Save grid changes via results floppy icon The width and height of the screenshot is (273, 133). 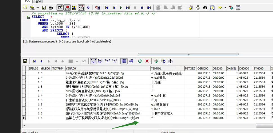pyautogui.click(x=25, y=61)
